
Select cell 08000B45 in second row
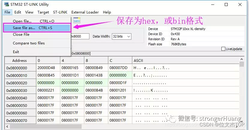tap(48, 75)
